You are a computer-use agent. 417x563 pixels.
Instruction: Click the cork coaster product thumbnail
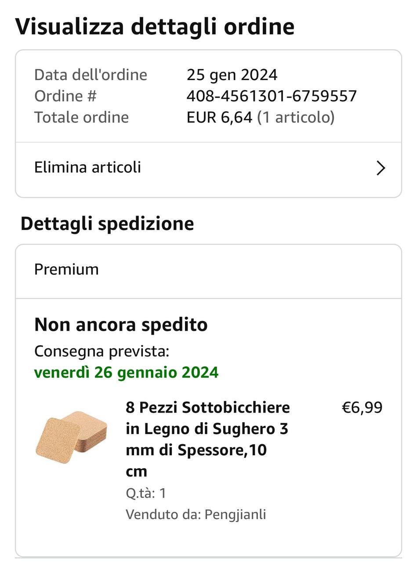[71, 437]
